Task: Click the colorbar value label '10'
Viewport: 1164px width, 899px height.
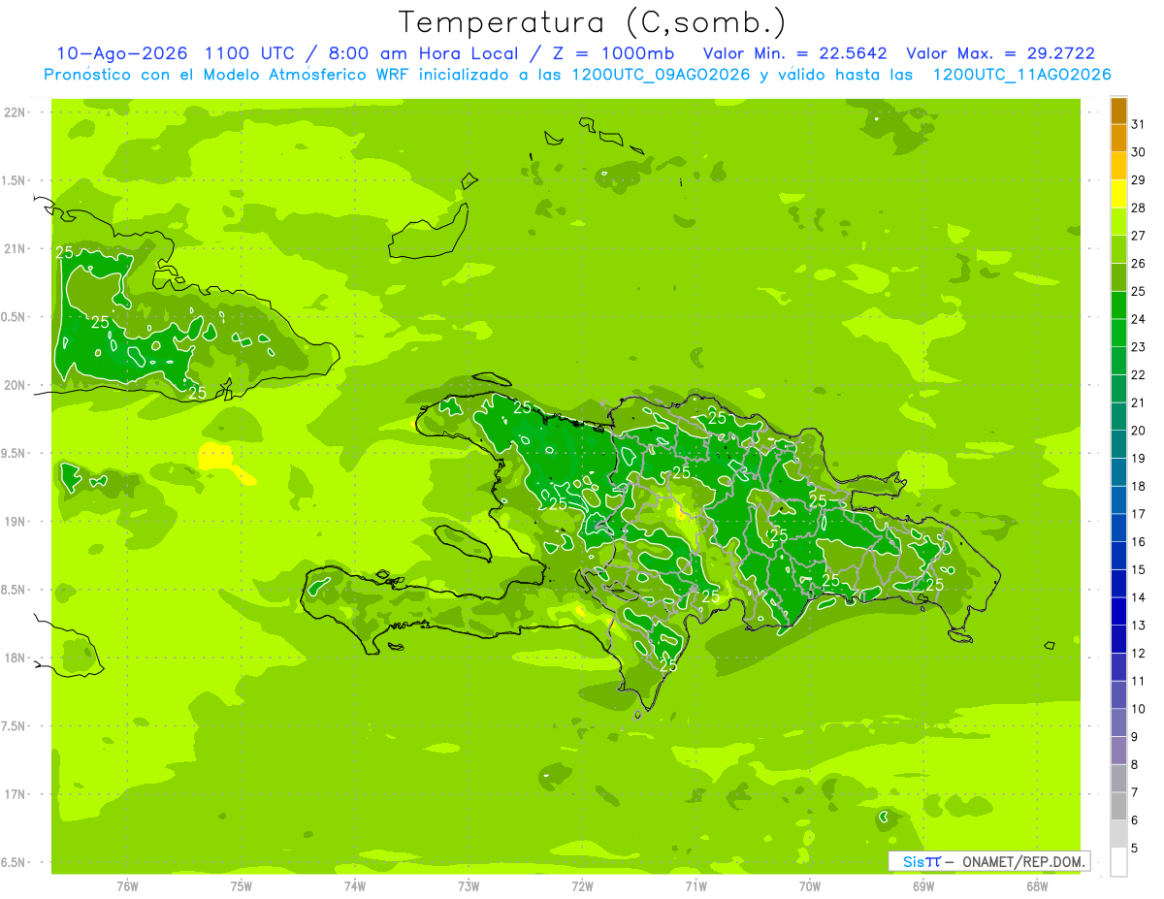Action: (x=1139, y=709)
